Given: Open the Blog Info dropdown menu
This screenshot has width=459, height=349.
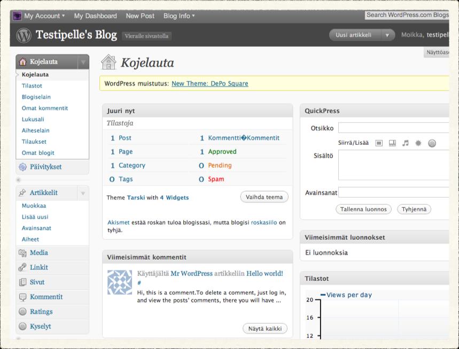Looking at the screenshot, I should click(179, 16).
